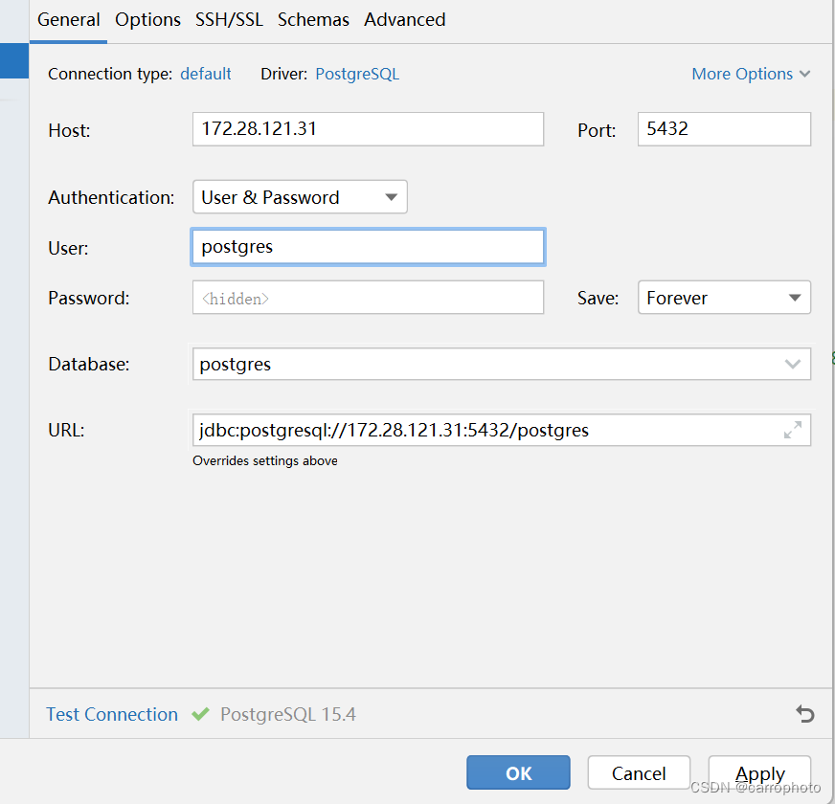Click the PostgreSQL driver link
The width and height of the screenshot is (835, 804).
coord(357,73)
